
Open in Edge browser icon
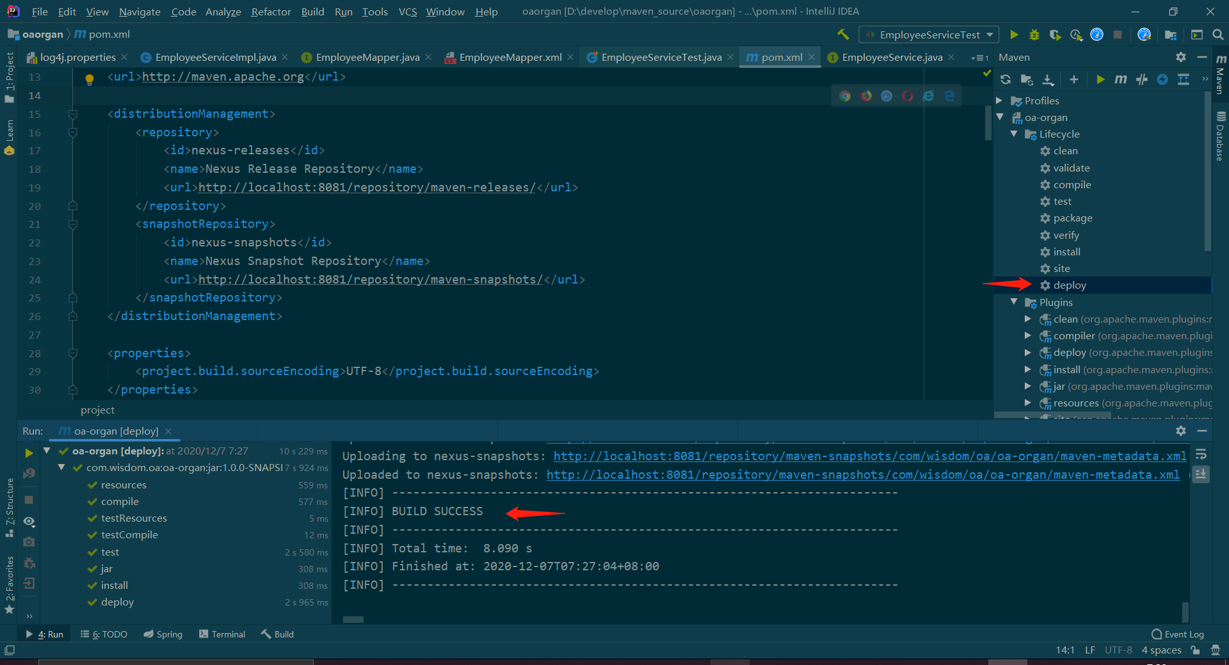coord(949,96)
